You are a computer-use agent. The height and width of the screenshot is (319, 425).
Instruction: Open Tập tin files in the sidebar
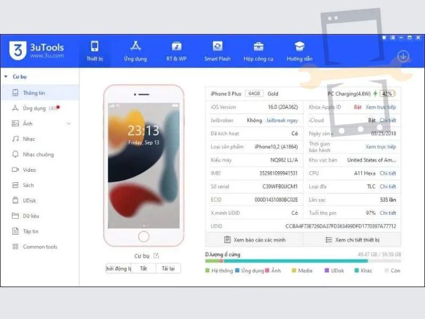point(40,231)
